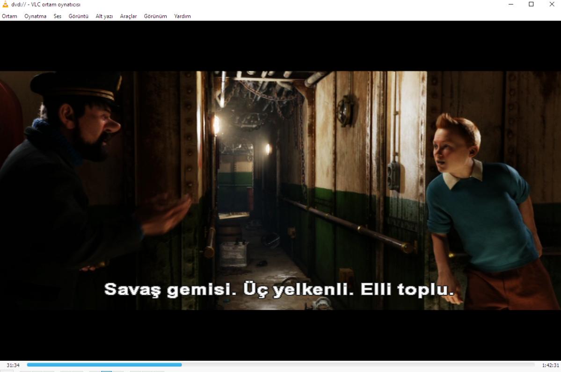The image size is (561, 372).
Task: Open the Ses menu
Action: click(x=58, y=16)
